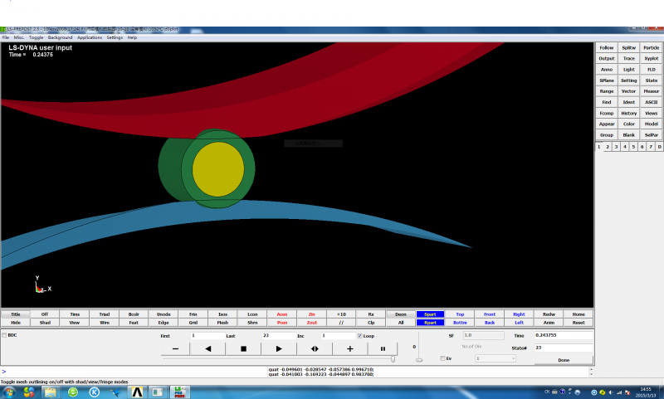Click the Fcomp button
Viewport: 664px width, 399px height.
pyautogui.click(x=607, y=113)
